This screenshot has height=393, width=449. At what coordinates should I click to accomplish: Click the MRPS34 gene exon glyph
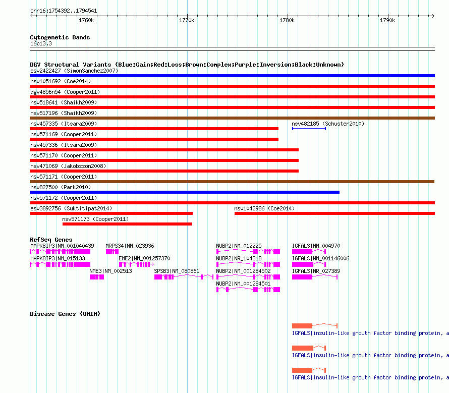[x=112, y=252]
